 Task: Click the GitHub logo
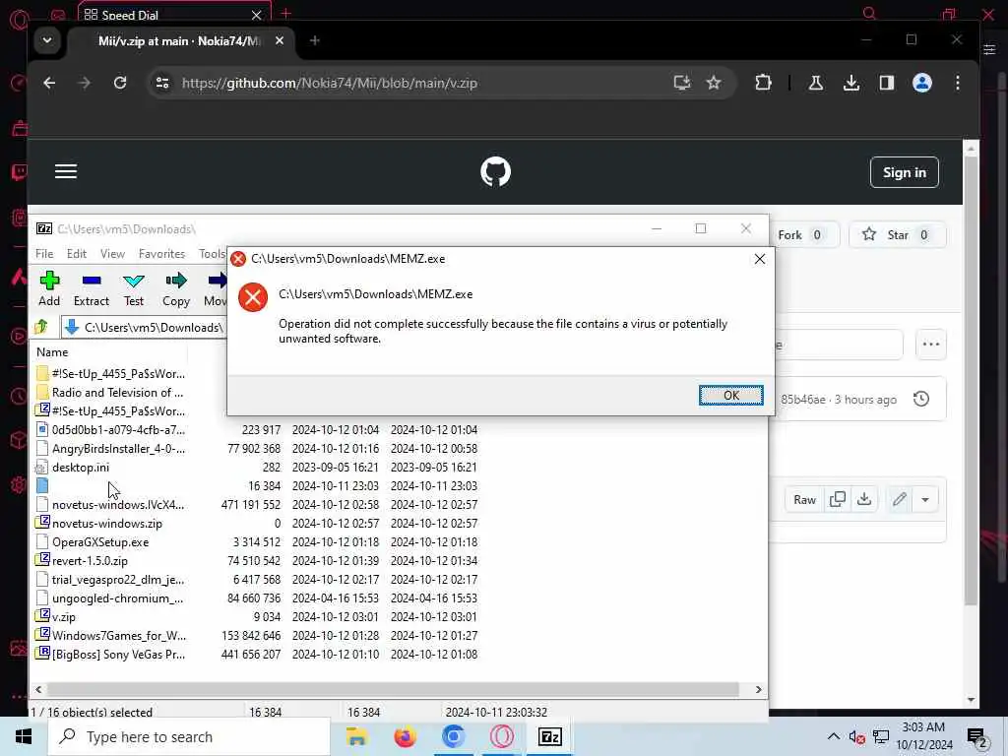click(x=495, y=171)
